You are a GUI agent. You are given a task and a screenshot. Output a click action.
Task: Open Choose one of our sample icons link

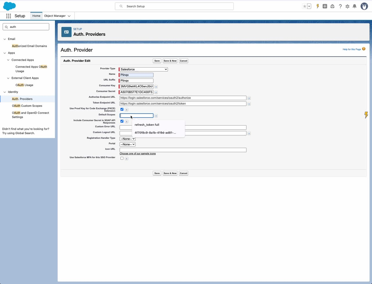pyautogui.click(x=137, y=154)
